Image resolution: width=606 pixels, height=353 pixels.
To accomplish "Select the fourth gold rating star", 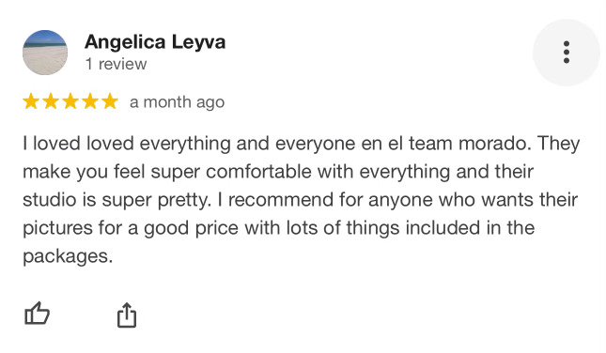I will pyautogui.click(x=90, y=102).
